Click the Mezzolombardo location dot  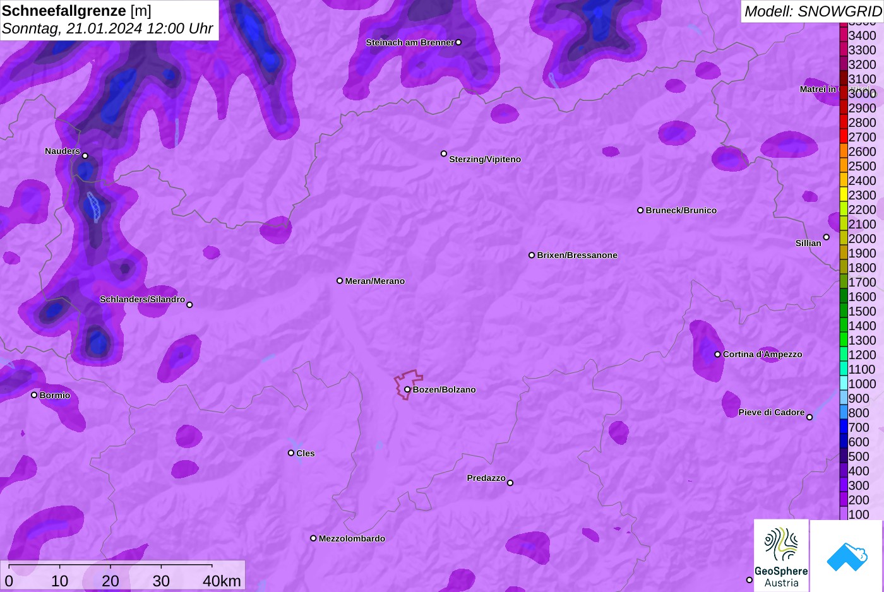[x=313, y=538]
